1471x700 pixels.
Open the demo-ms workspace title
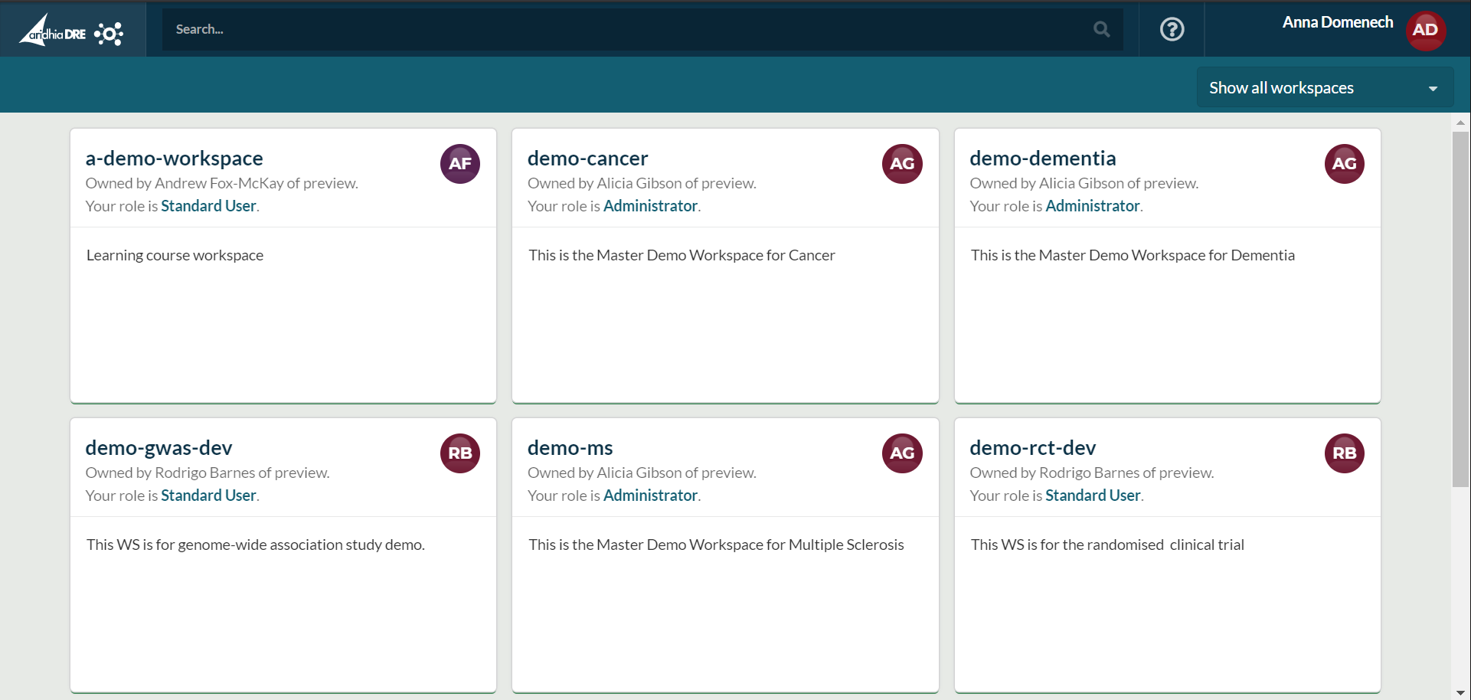570,447
